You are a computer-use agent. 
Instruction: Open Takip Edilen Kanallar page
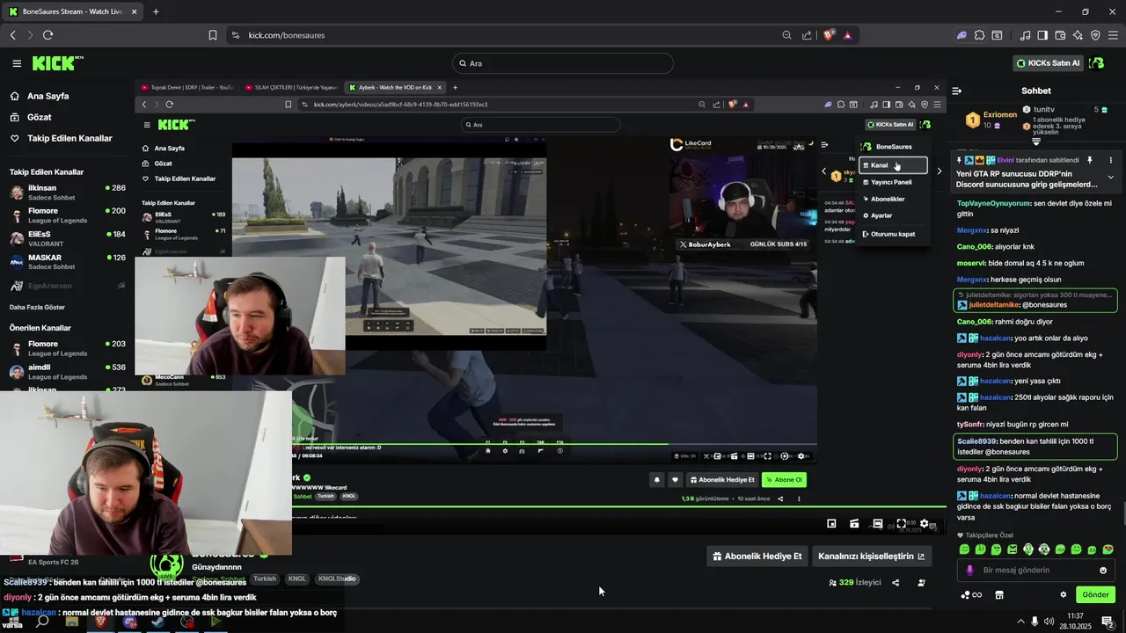coord(69,138)
